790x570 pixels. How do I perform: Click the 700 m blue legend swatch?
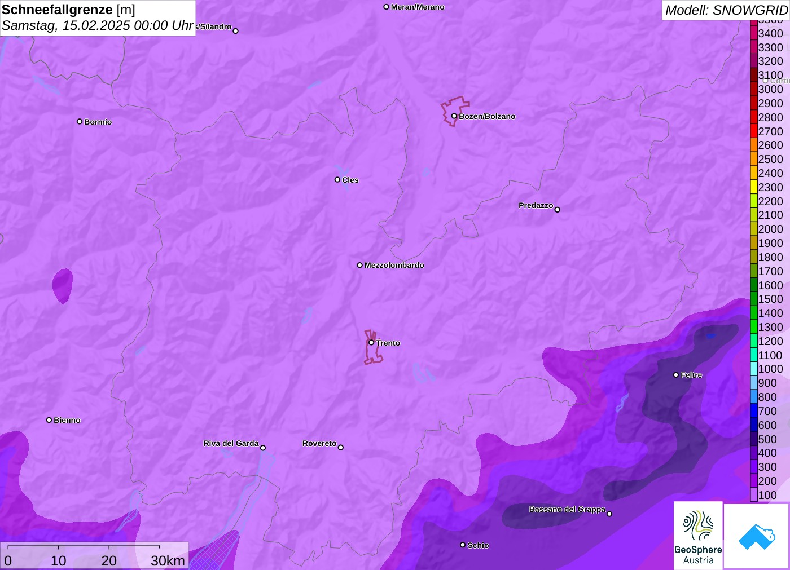pyautogui.click(x=754, y=411)
